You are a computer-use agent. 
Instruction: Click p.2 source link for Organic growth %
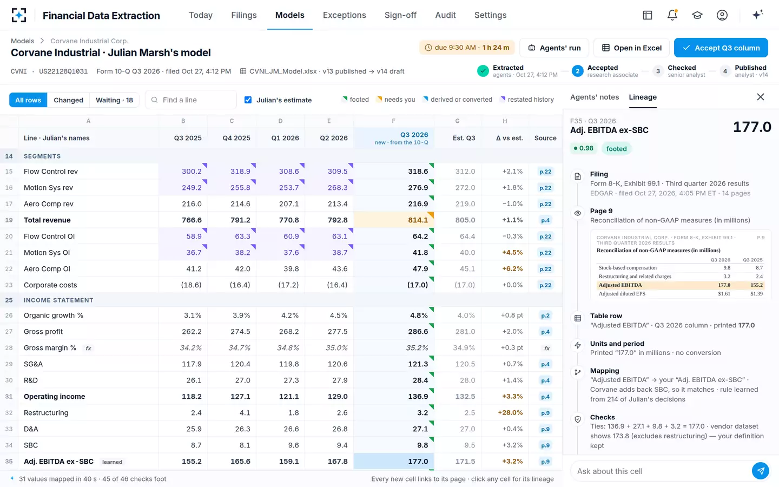545,315
